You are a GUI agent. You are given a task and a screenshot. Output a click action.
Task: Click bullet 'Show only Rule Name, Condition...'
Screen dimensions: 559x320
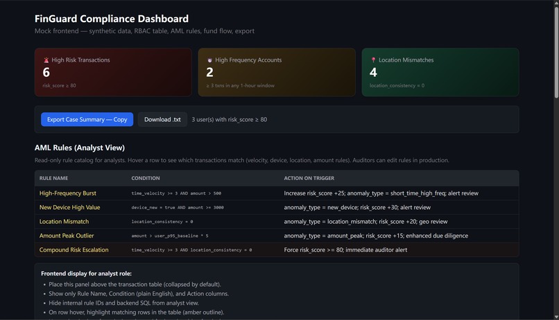pos(139,294)
